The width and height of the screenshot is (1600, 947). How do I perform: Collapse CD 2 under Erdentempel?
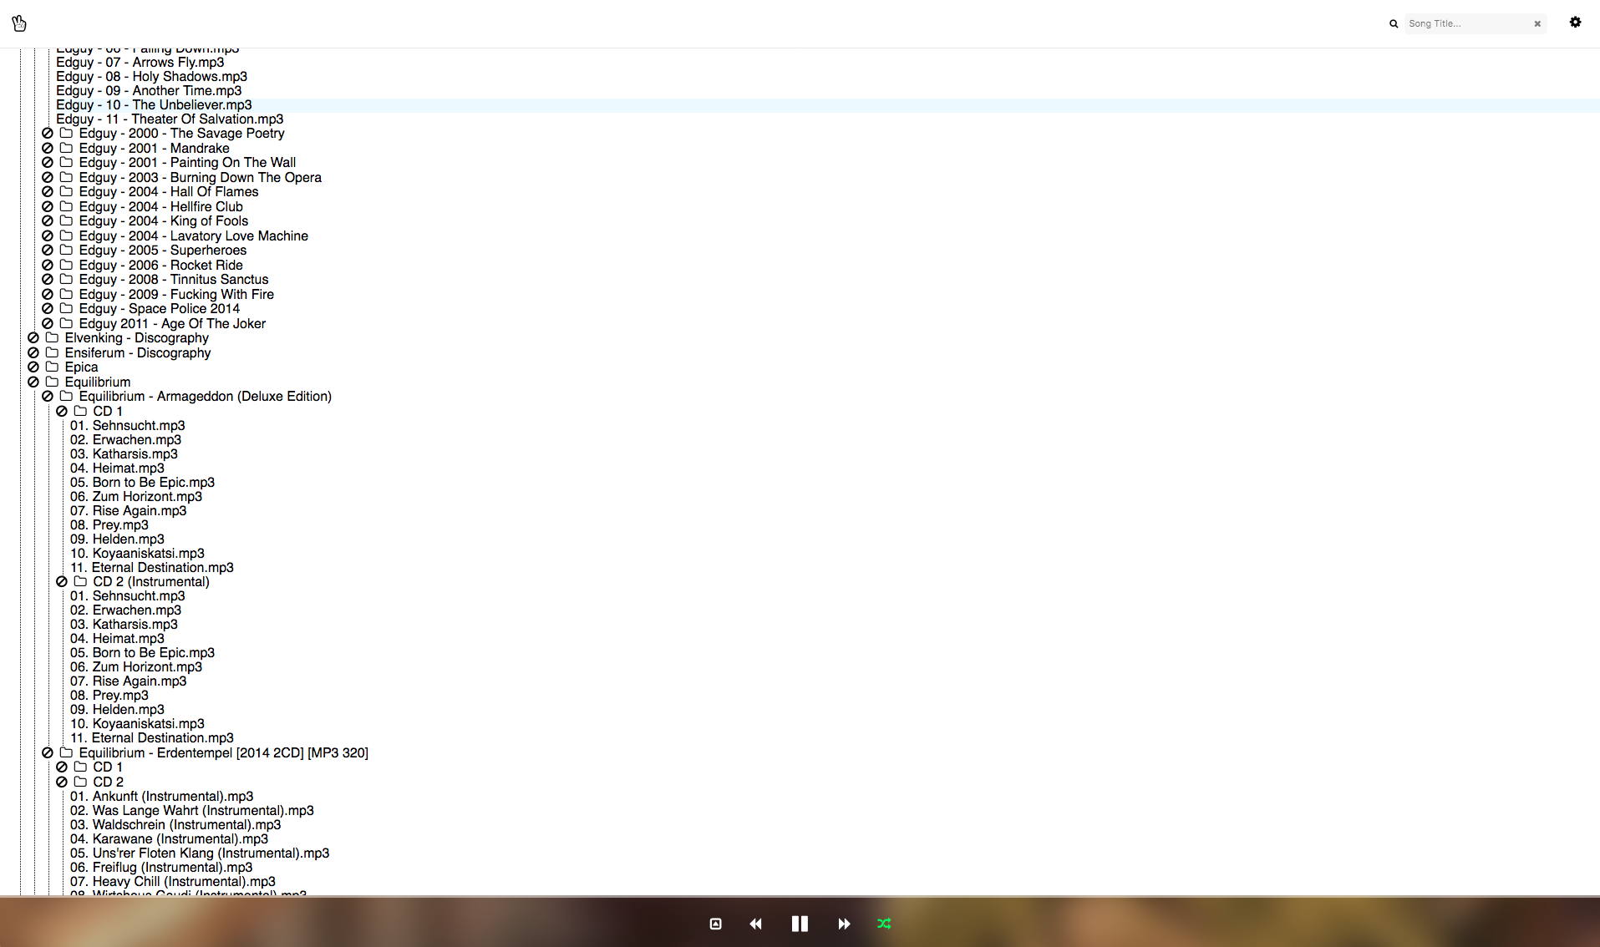click(x=108, y=782)
